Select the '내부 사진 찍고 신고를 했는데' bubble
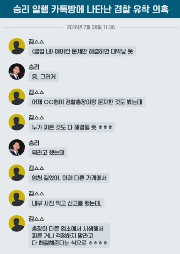This screenshot has height=254, width=180. 66,203
